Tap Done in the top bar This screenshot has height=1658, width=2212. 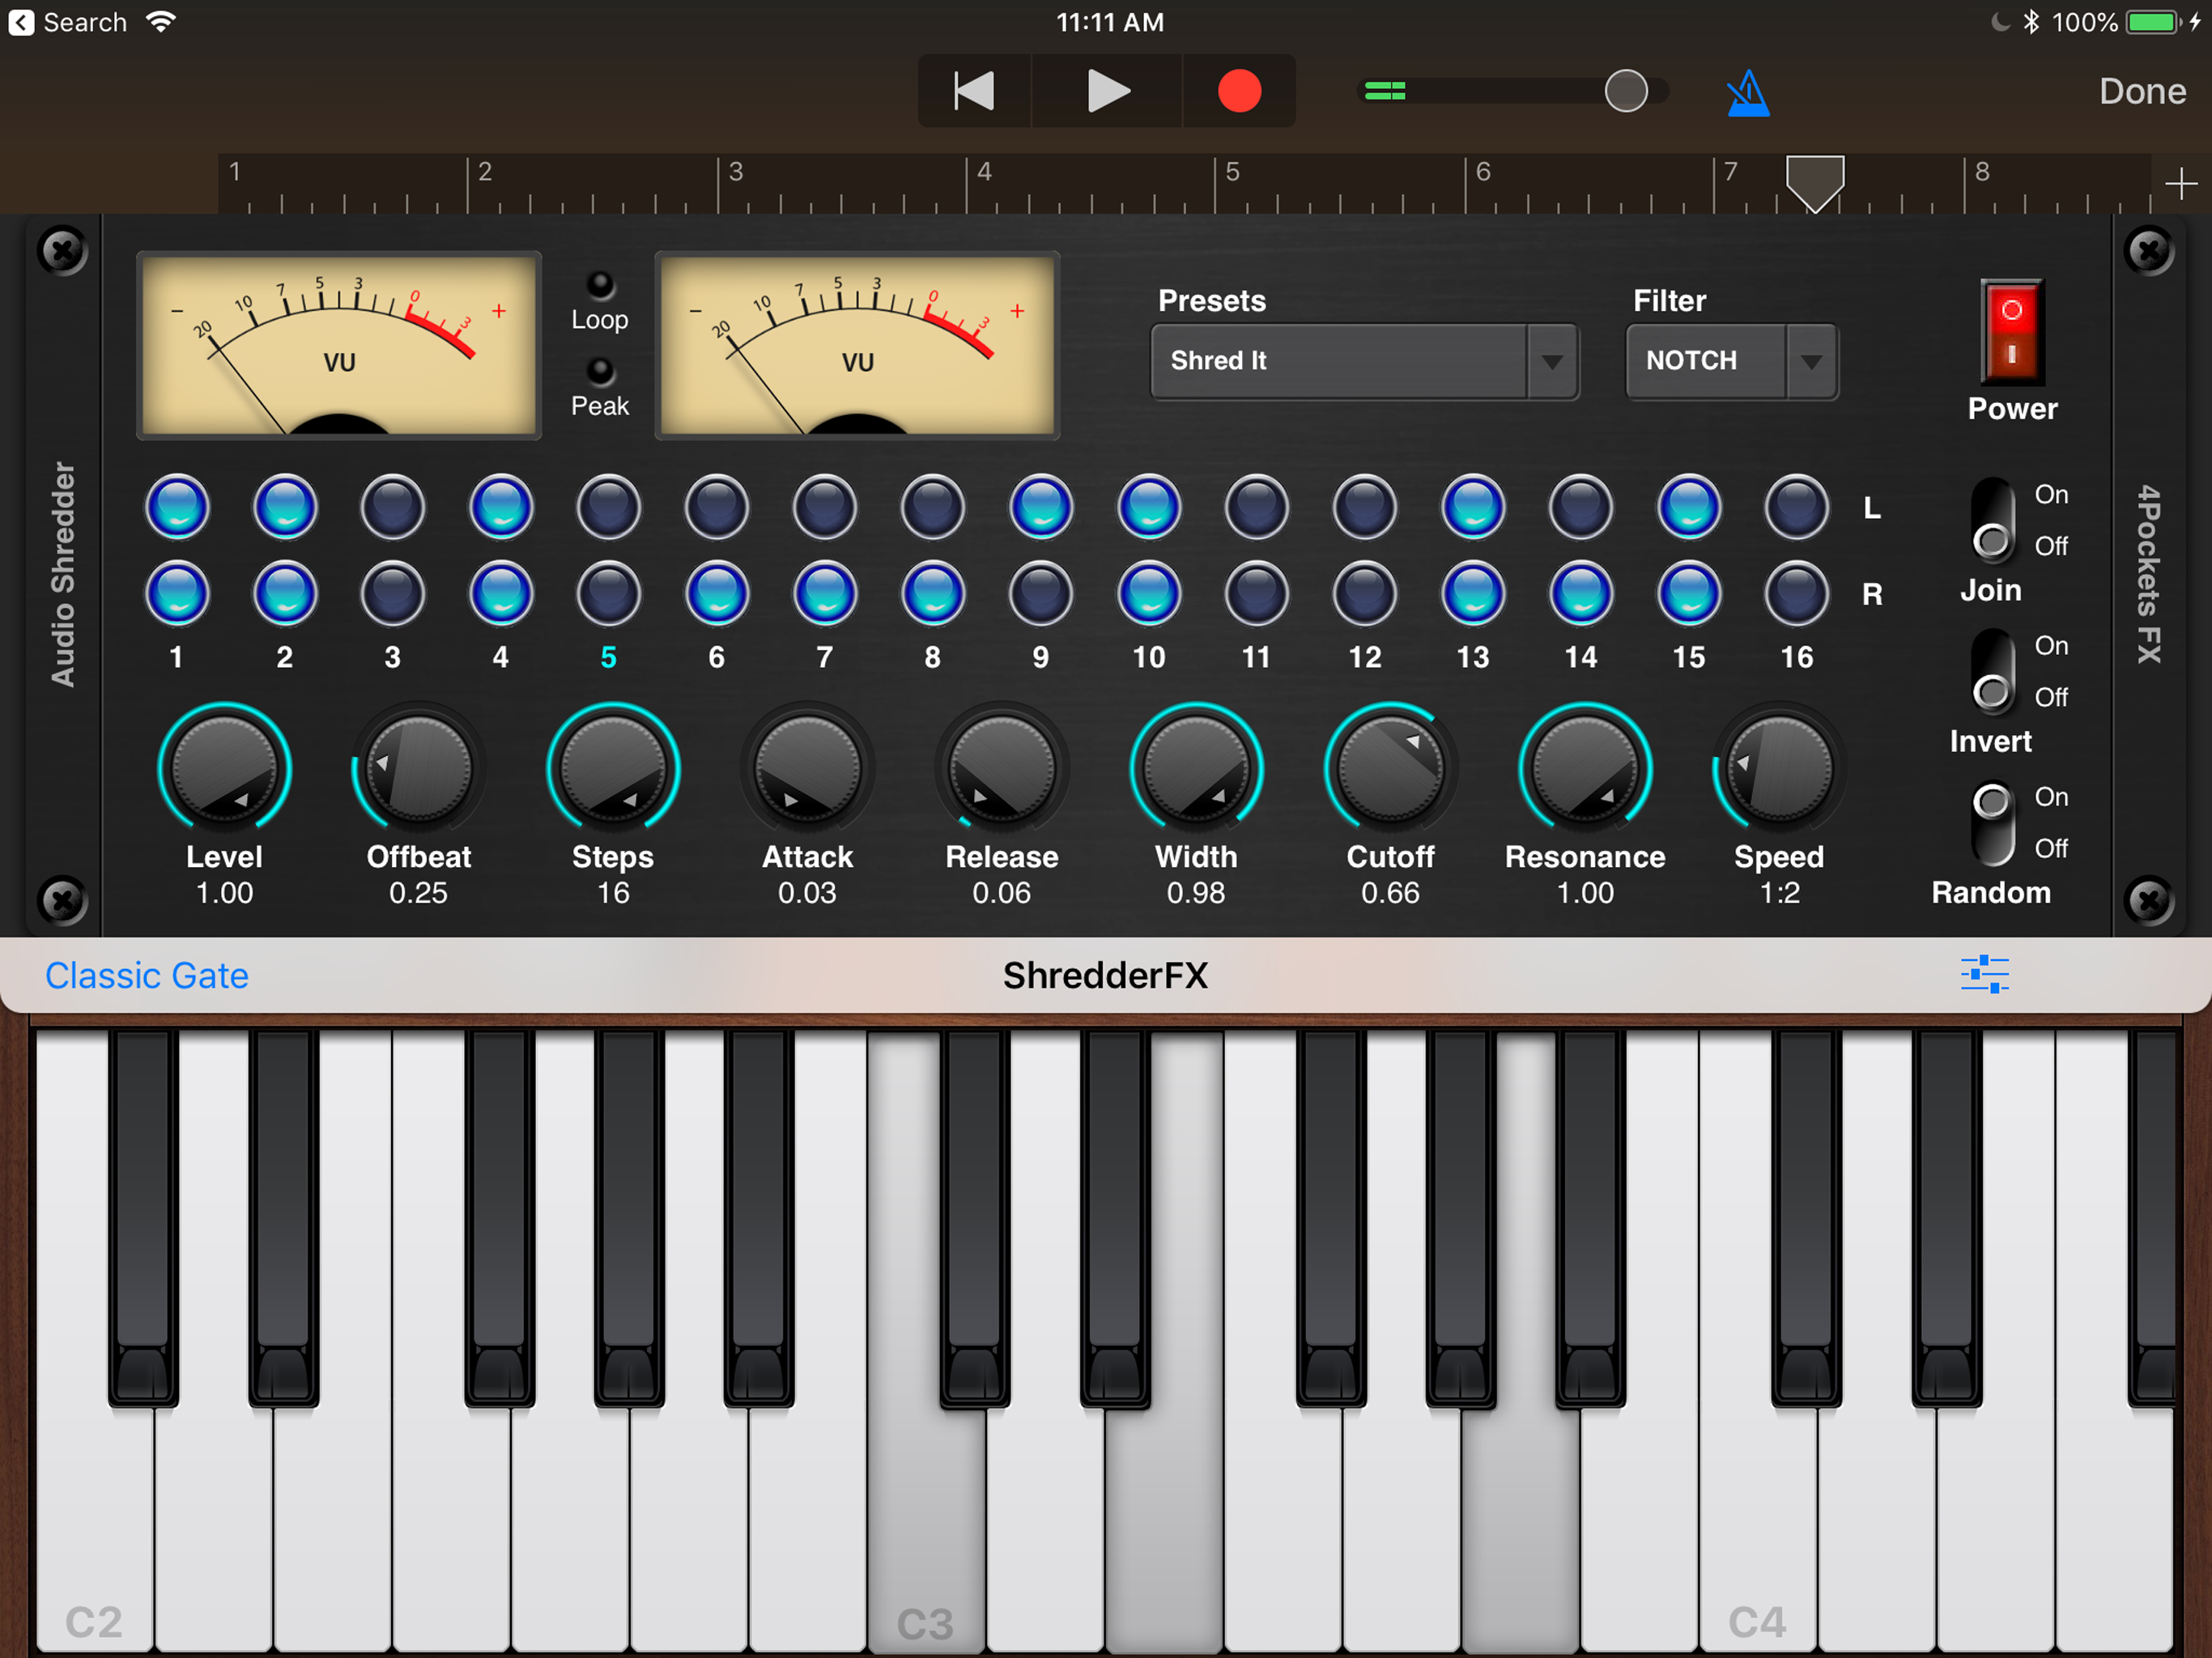click(2141, 91)
